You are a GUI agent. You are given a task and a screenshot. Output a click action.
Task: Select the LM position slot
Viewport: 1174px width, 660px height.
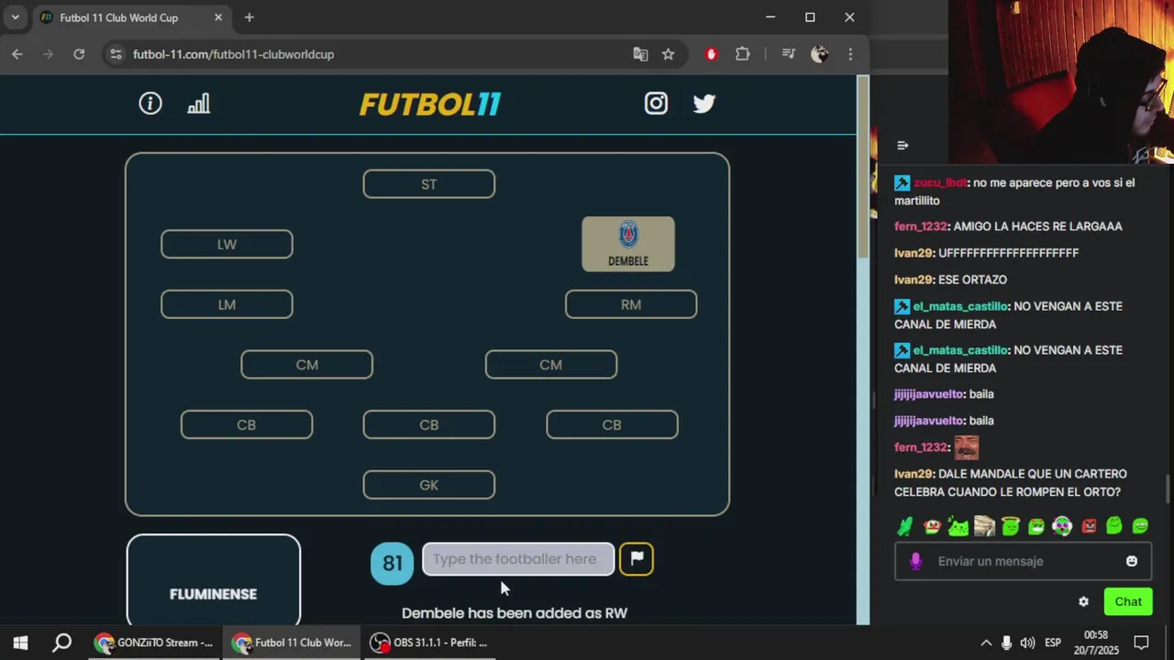point(227,304)
